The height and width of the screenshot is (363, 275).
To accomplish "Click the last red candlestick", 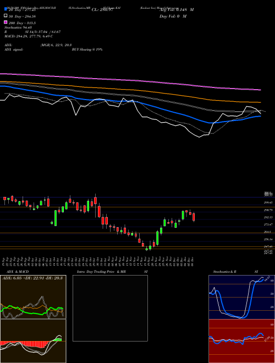I will (x=194, y=217).
